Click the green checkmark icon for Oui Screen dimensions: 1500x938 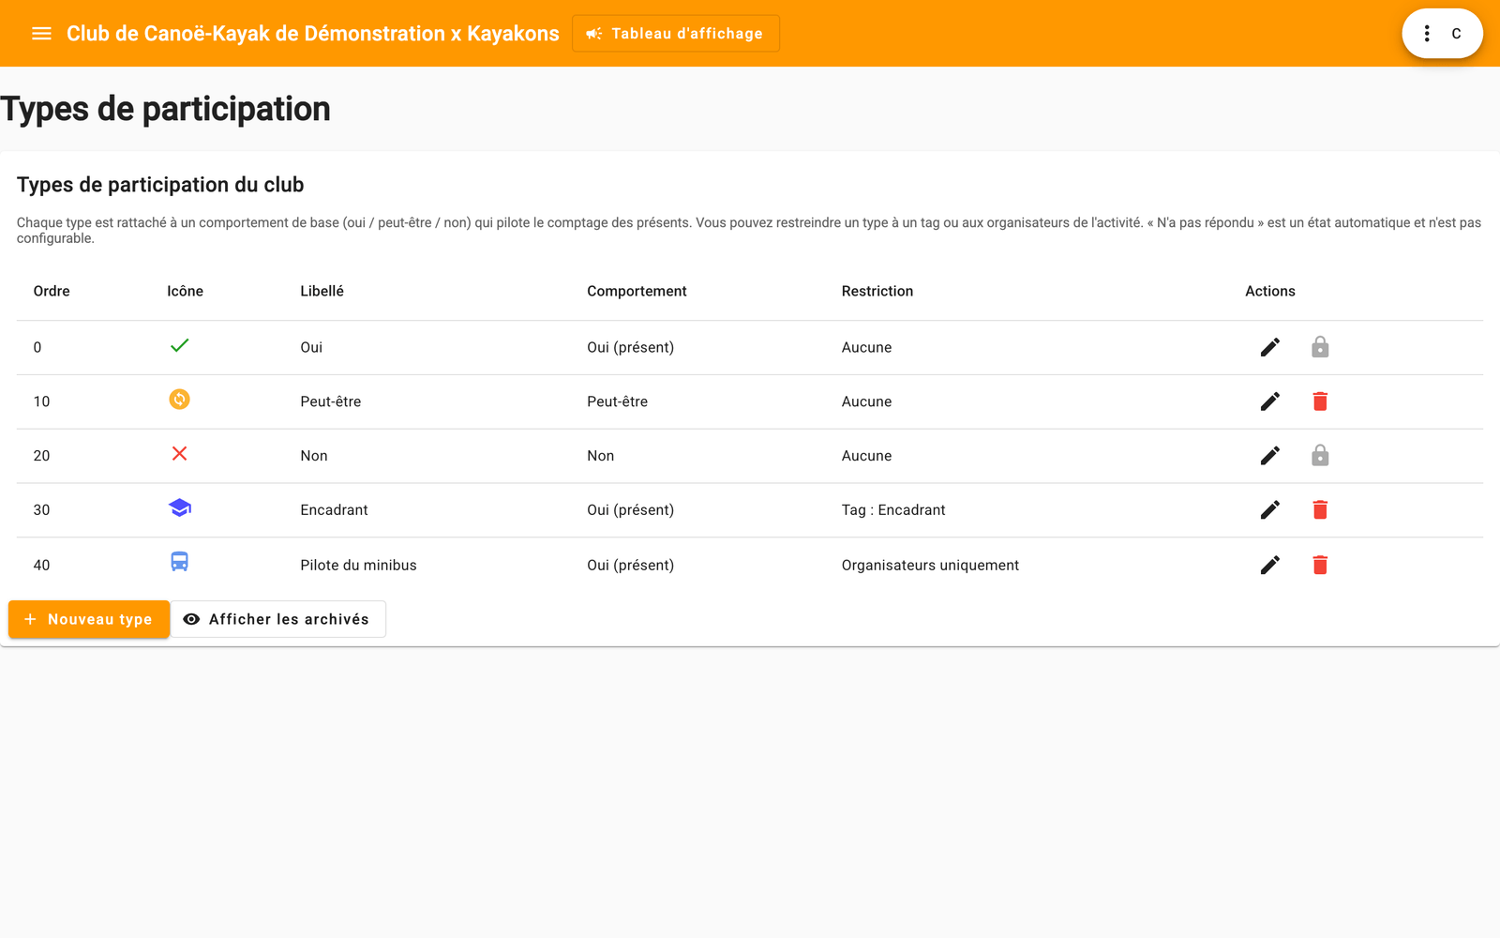[179, 345]
